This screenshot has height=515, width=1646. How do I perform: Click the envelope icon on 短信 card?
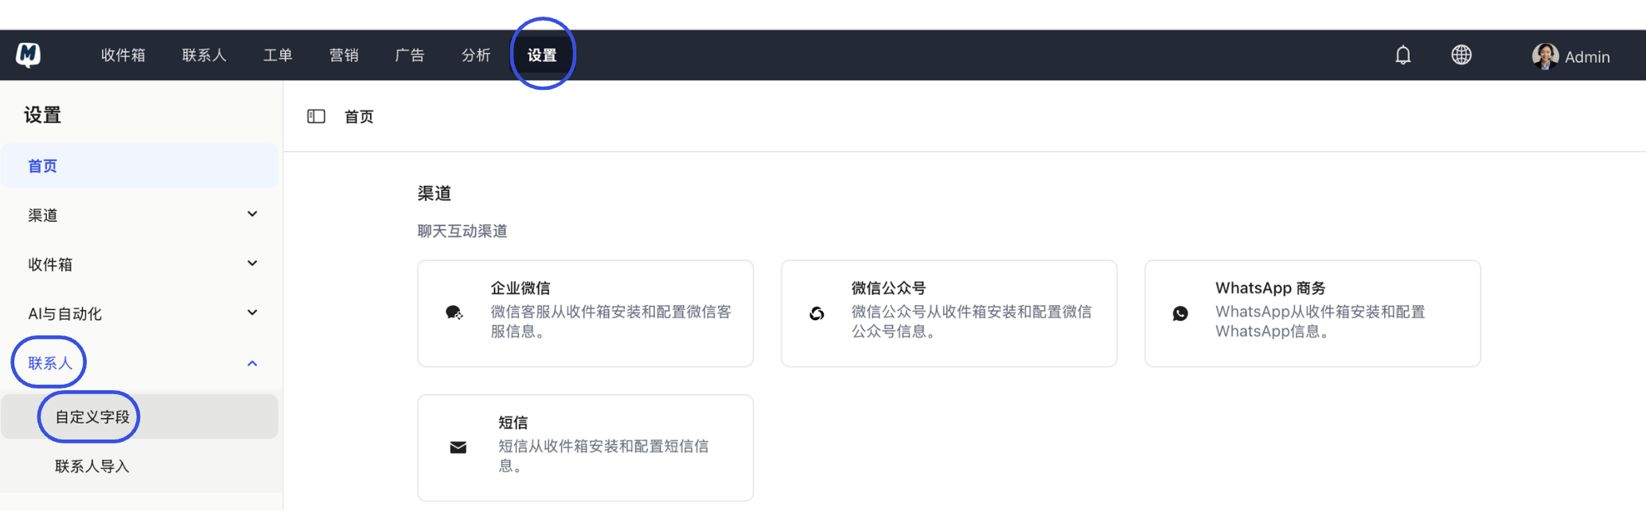coord(457,447)
